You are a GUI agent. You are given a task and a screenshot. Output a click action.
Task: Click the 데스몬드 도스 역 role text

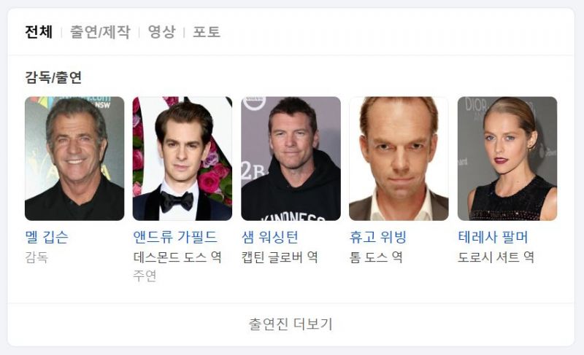(177, 257)
